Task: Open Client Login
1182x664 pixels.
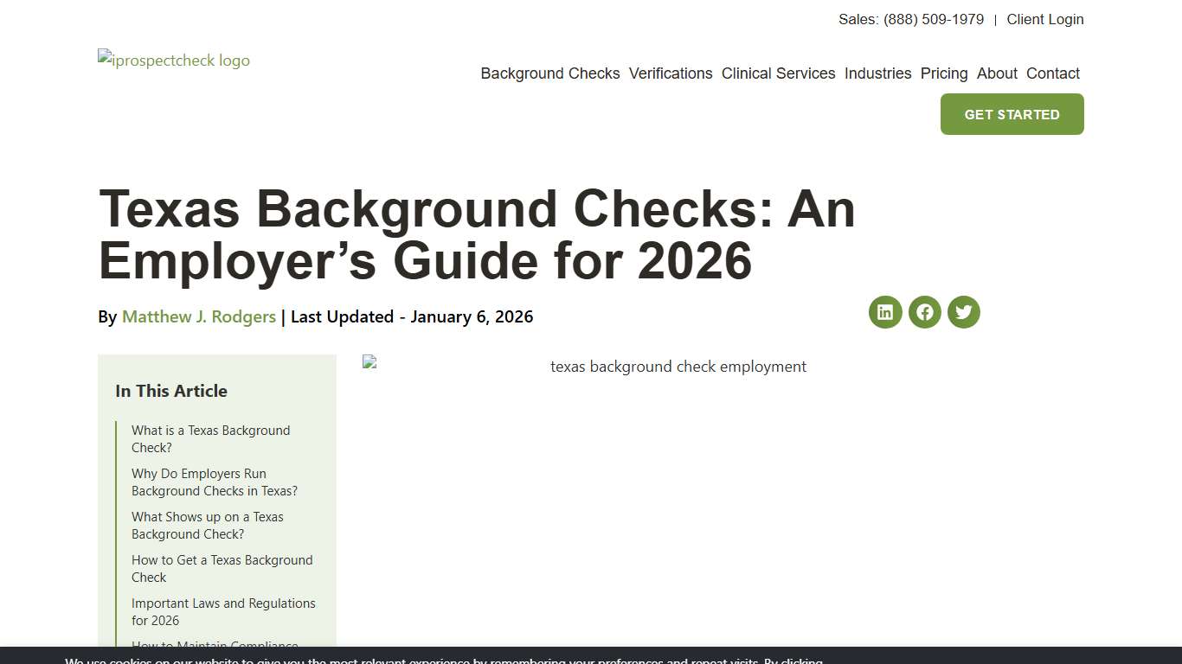Action: (x=1044, y=19)
